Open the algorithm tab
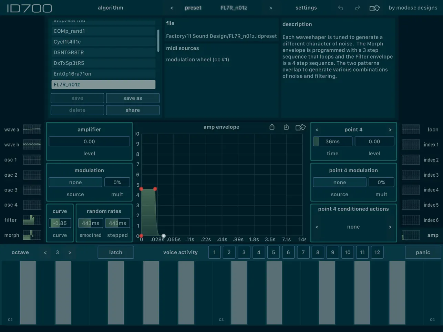443x332 pixels. click(110, 8)
